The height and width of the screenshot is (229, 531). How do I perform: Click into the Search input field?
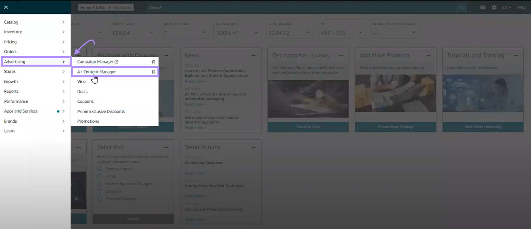pos(299,7)
